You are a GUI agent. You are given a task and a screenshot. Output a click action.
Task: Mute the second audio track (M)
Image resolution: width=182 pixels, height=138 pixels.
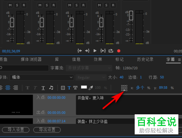point(40,5)
